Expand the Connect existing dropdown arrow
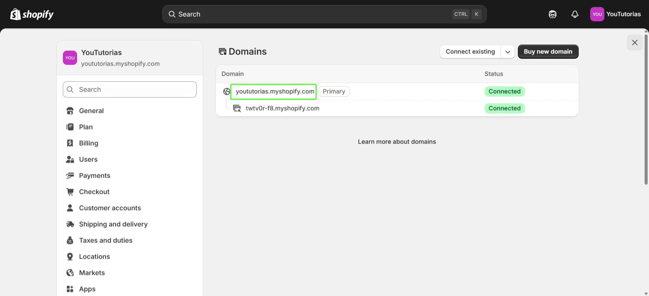 (508, 52)
